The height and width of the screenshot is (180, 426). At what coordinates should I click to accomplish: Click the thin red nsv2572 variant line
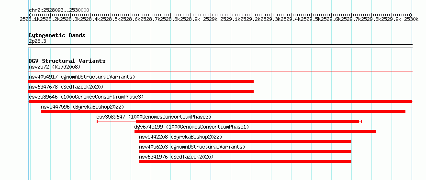[220, 71]
